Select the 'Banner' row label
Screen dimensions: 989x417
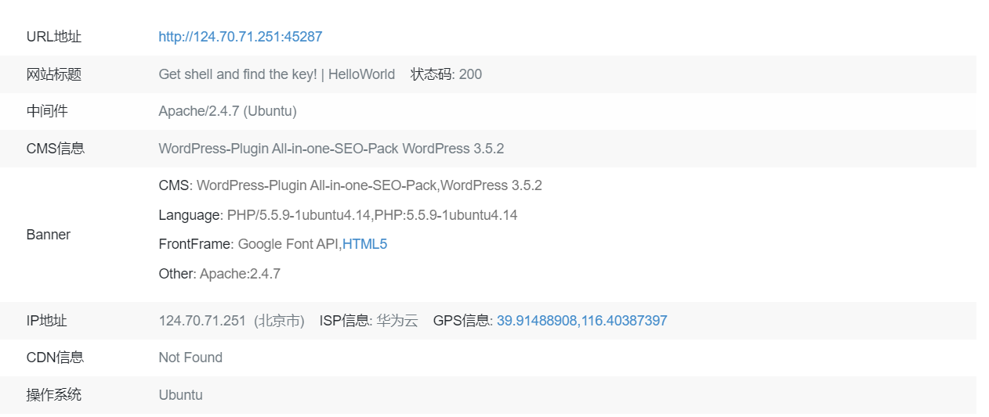click(49, 235)
